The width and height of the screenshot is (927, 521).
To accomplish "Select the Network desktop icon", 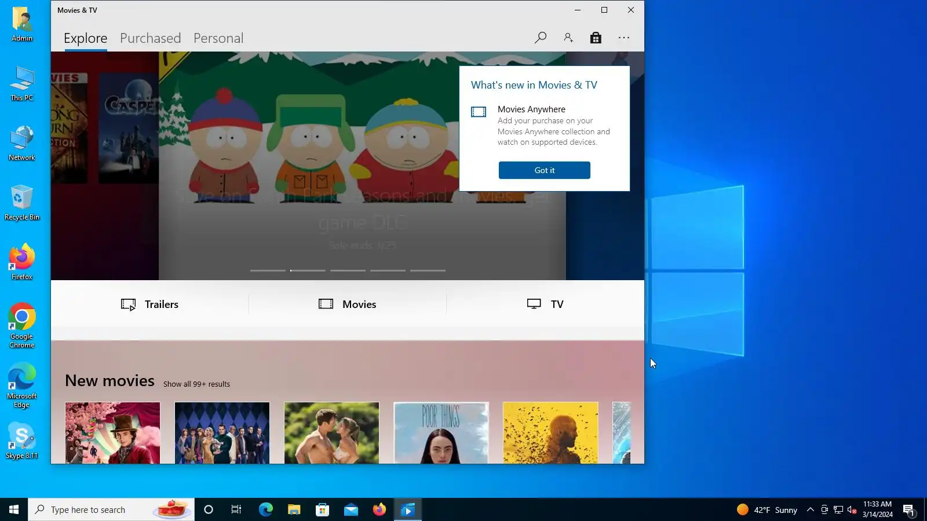I will pos(22,144).
